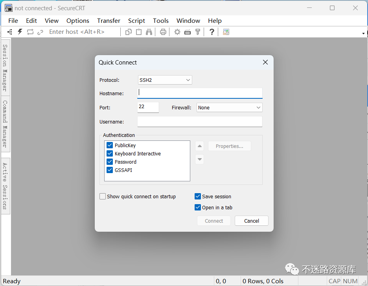
Task: Close the Quick Connect dialog with X
Action: click(x=265, y=62)
